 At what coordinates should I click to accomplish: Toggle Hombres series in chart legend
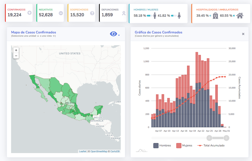click(x=162, y=145)
